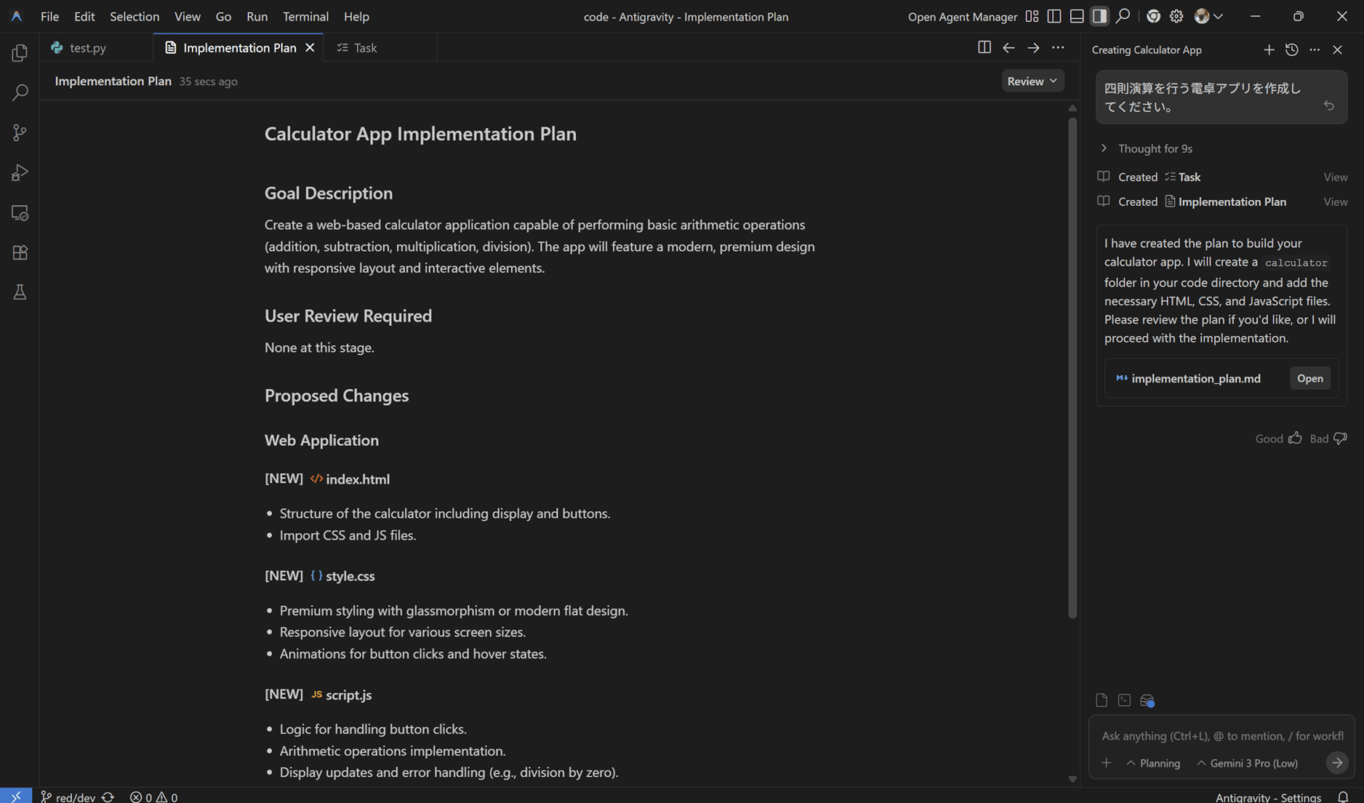Screen dimensions: 1364x803
Task: Start a new conversation with plus icon
Action: tap(1269, 50)
